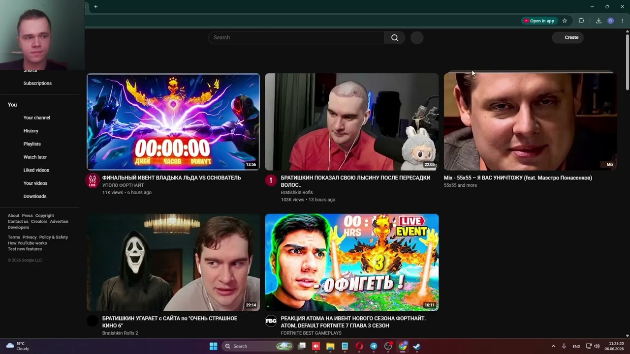This screenshot has width=630, height=354.
Task: Click the Bratishkin Rofls red channel avatar
Action: point(271,180)
